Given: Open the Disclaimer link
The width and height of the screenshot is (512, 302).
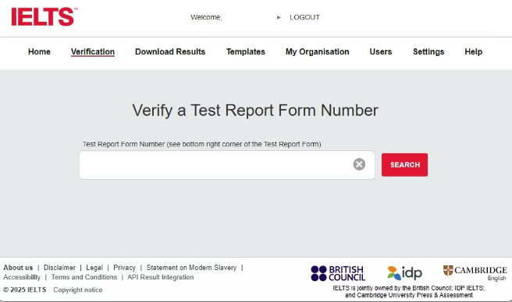Looking at the screenshot, I should pos(59,268).
